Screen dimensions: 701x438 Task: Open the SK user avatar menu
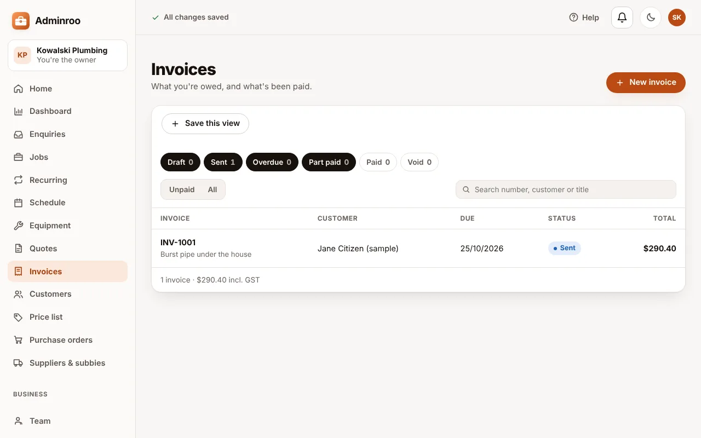point(677,18)
